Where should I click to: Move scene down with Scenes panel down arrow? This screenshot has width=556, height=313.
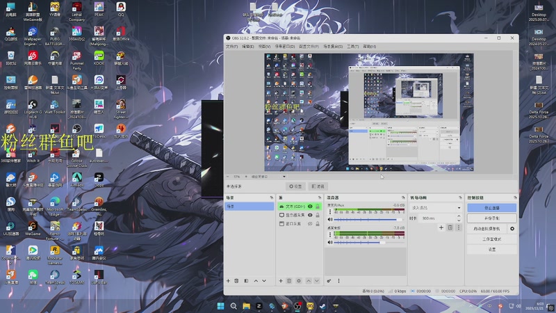click(264, 281)
